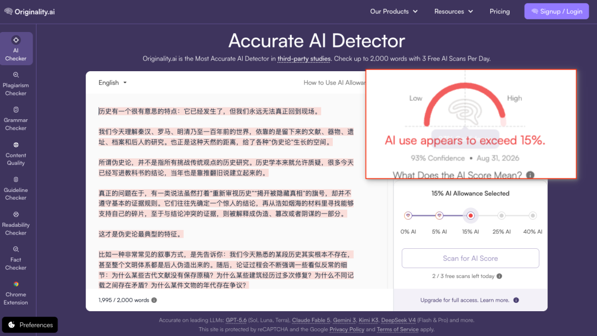Click the 'Accurate AI Detector' heading
Viewport: 597px width, 336px height.
[x=317, y=41]
